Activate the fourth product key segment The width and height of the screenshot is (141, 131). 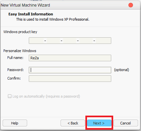click(86, 41)
